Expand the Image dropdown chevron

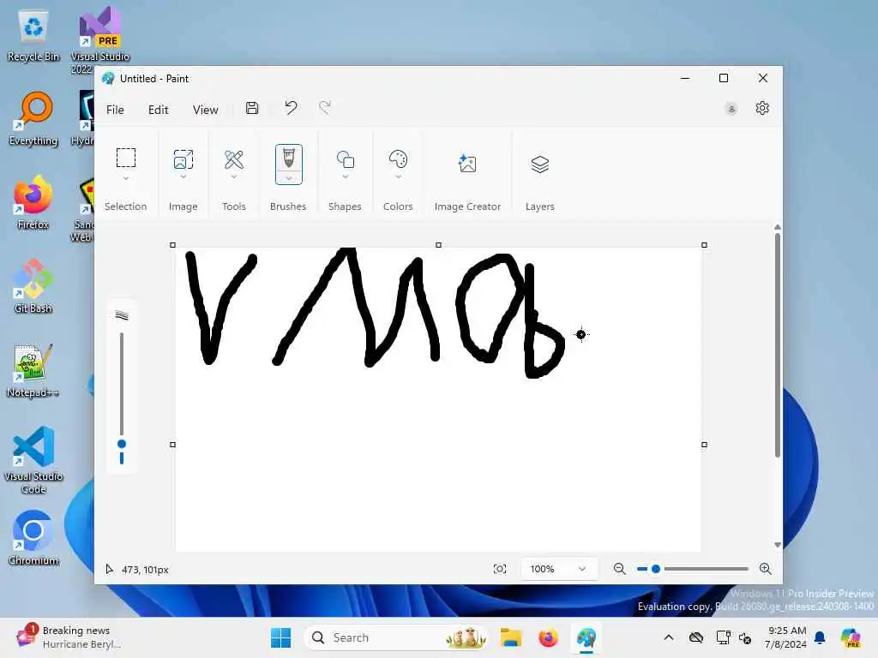pos(183,176)
